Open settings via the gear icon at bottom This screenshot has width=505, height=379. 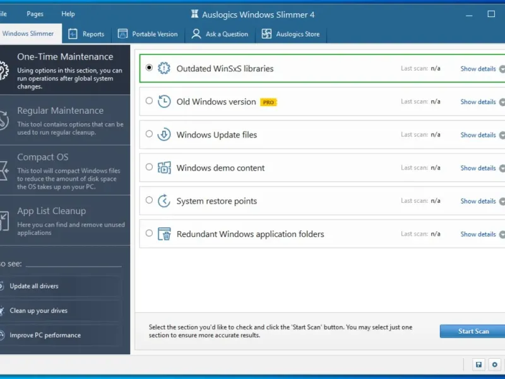(x=494, y=364)
